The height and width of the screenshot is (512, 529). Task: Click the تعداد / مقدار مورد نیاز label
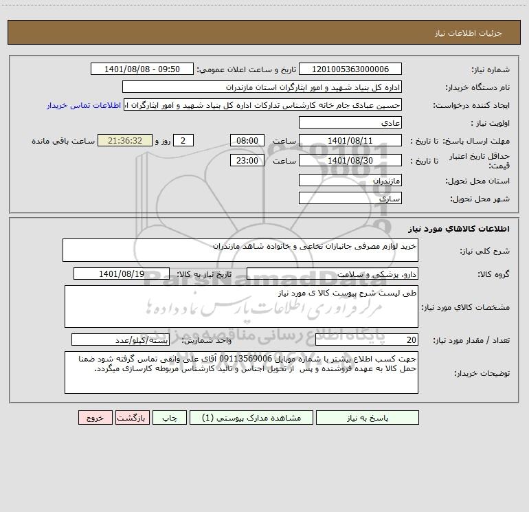(471, 340)
